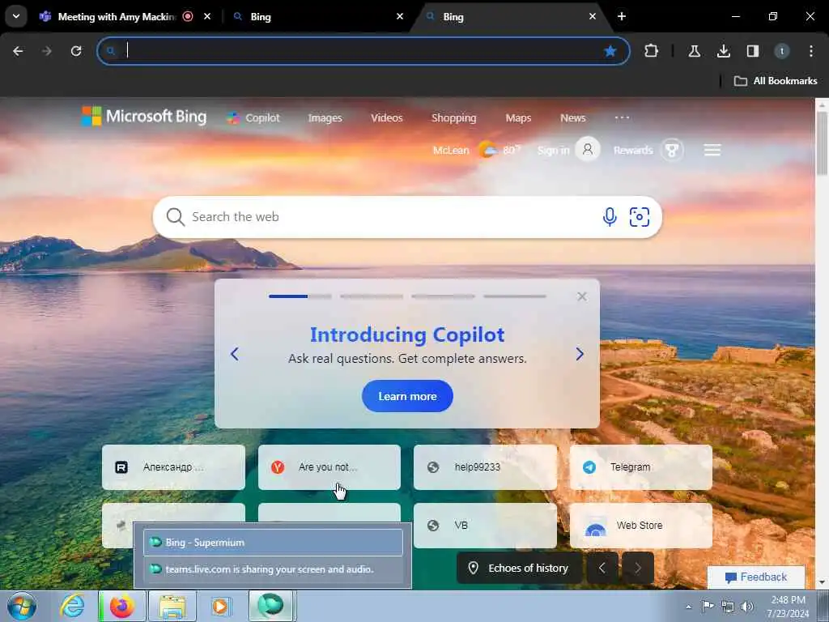Click the Feedback button
This screenshot has width=829, height=622.
(x=756, y=577)
